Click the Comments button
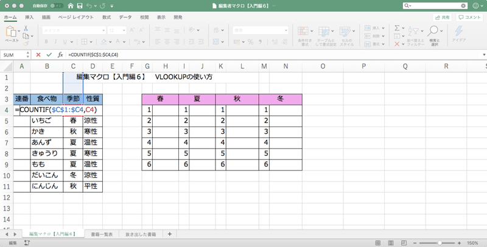Viewport: 487px width, 247px height. coord(470,18)
